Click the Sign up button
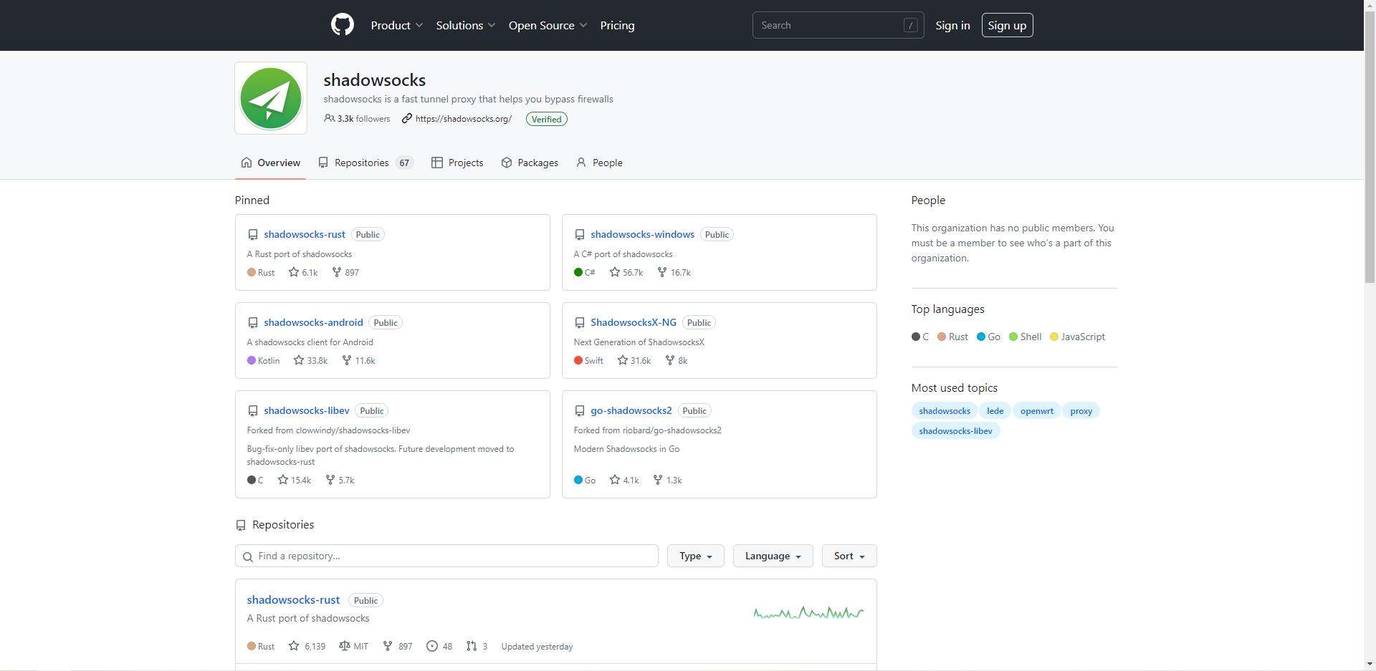 click(1007, 25)
